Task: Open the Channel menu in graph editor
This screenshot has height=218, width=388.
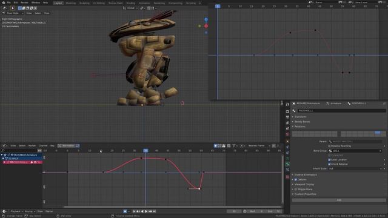Action: pyautogui.click(x=43, y=146)
